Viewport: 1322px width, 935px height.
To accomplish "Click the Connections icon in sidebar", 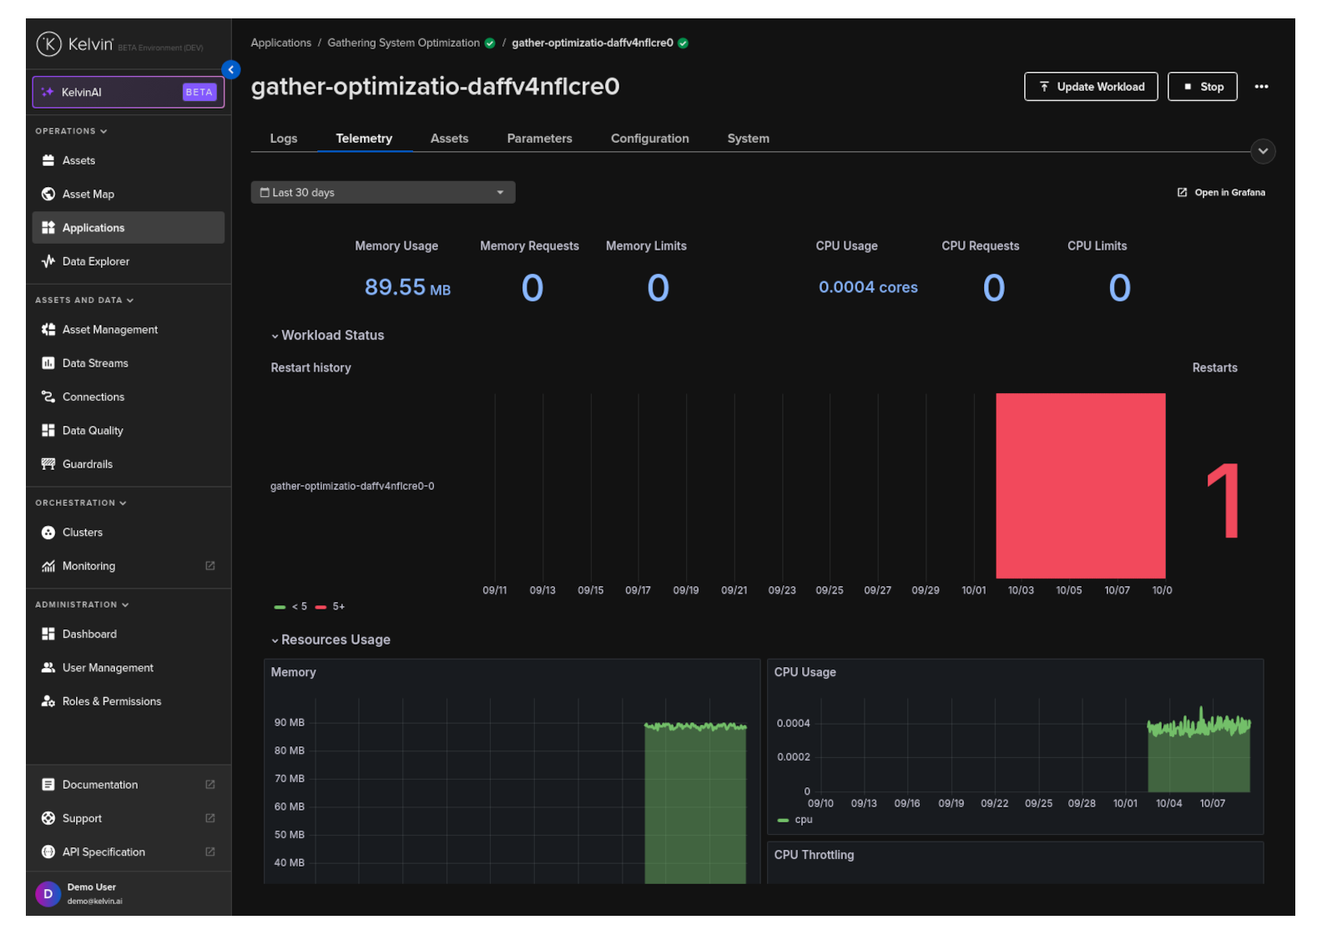I will [x=48, y=397].
